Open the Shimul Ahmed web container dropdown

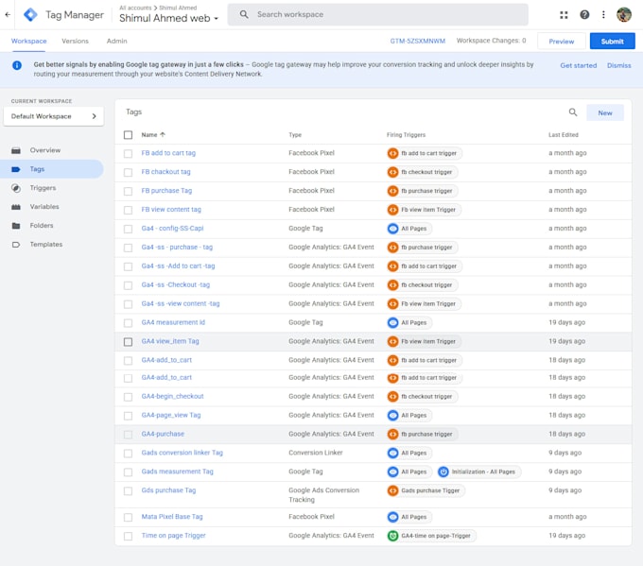point(168,18)
